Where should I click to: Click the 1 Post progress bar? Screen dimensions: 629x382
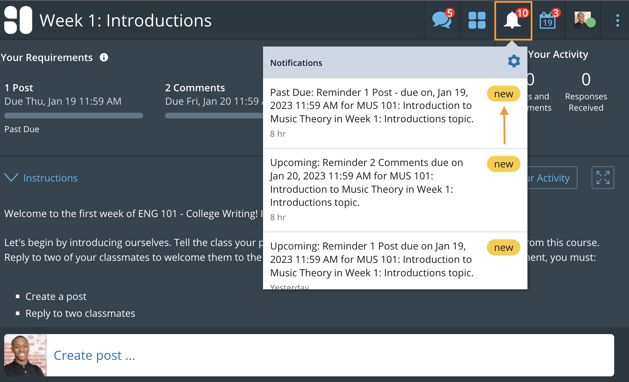[x=74, y=116]
